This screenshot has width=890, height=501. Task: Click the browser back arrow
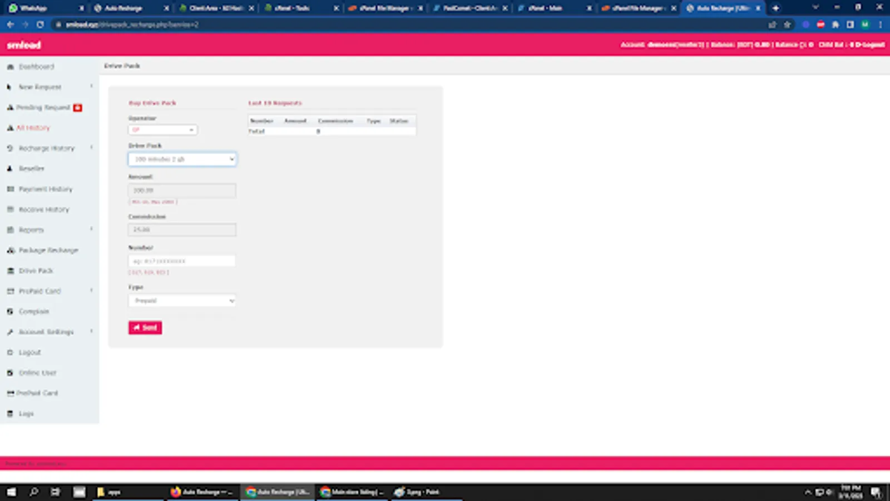pyautogui.click(x=10, y=24)
